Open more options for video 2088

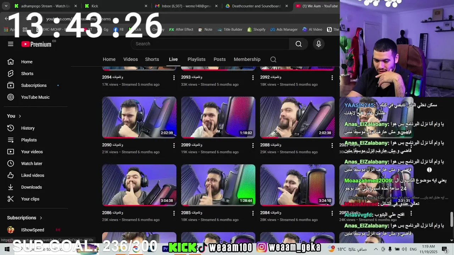click(x=332, y=146)
